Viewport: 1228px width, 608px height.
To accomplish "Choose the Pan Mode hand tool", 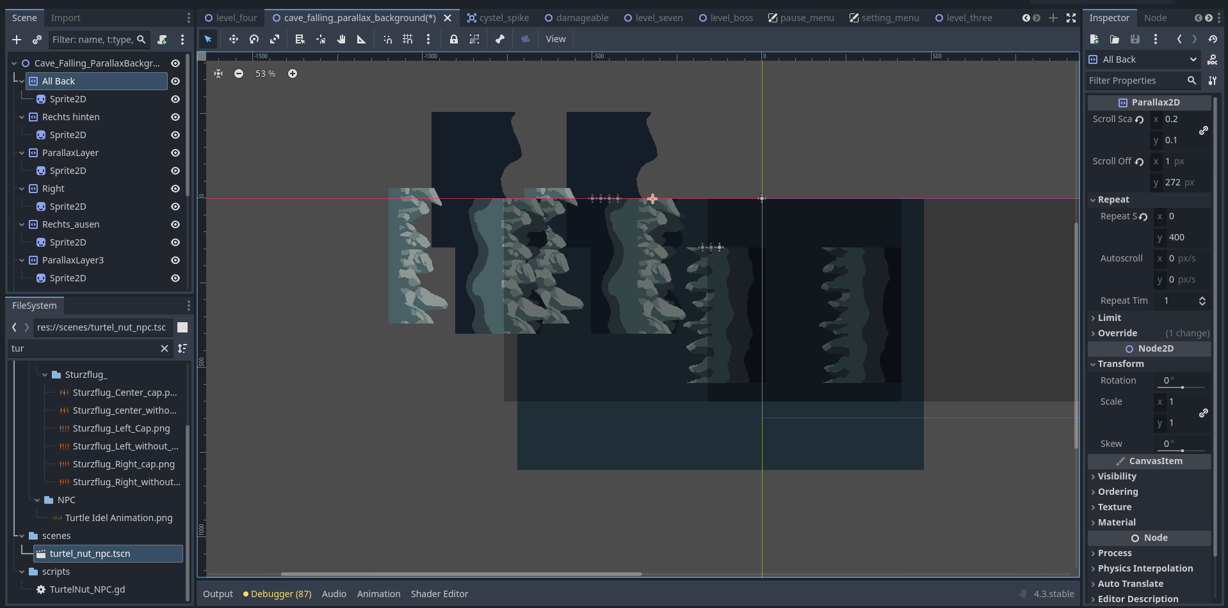I will point(341,39).
